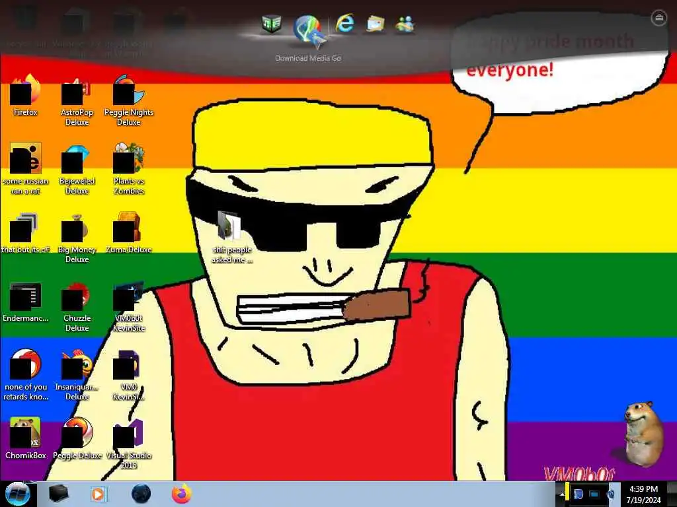Select the 'that but its c#' desktop icon
Screen dimensions: 677x507
[x=26, y=233]
